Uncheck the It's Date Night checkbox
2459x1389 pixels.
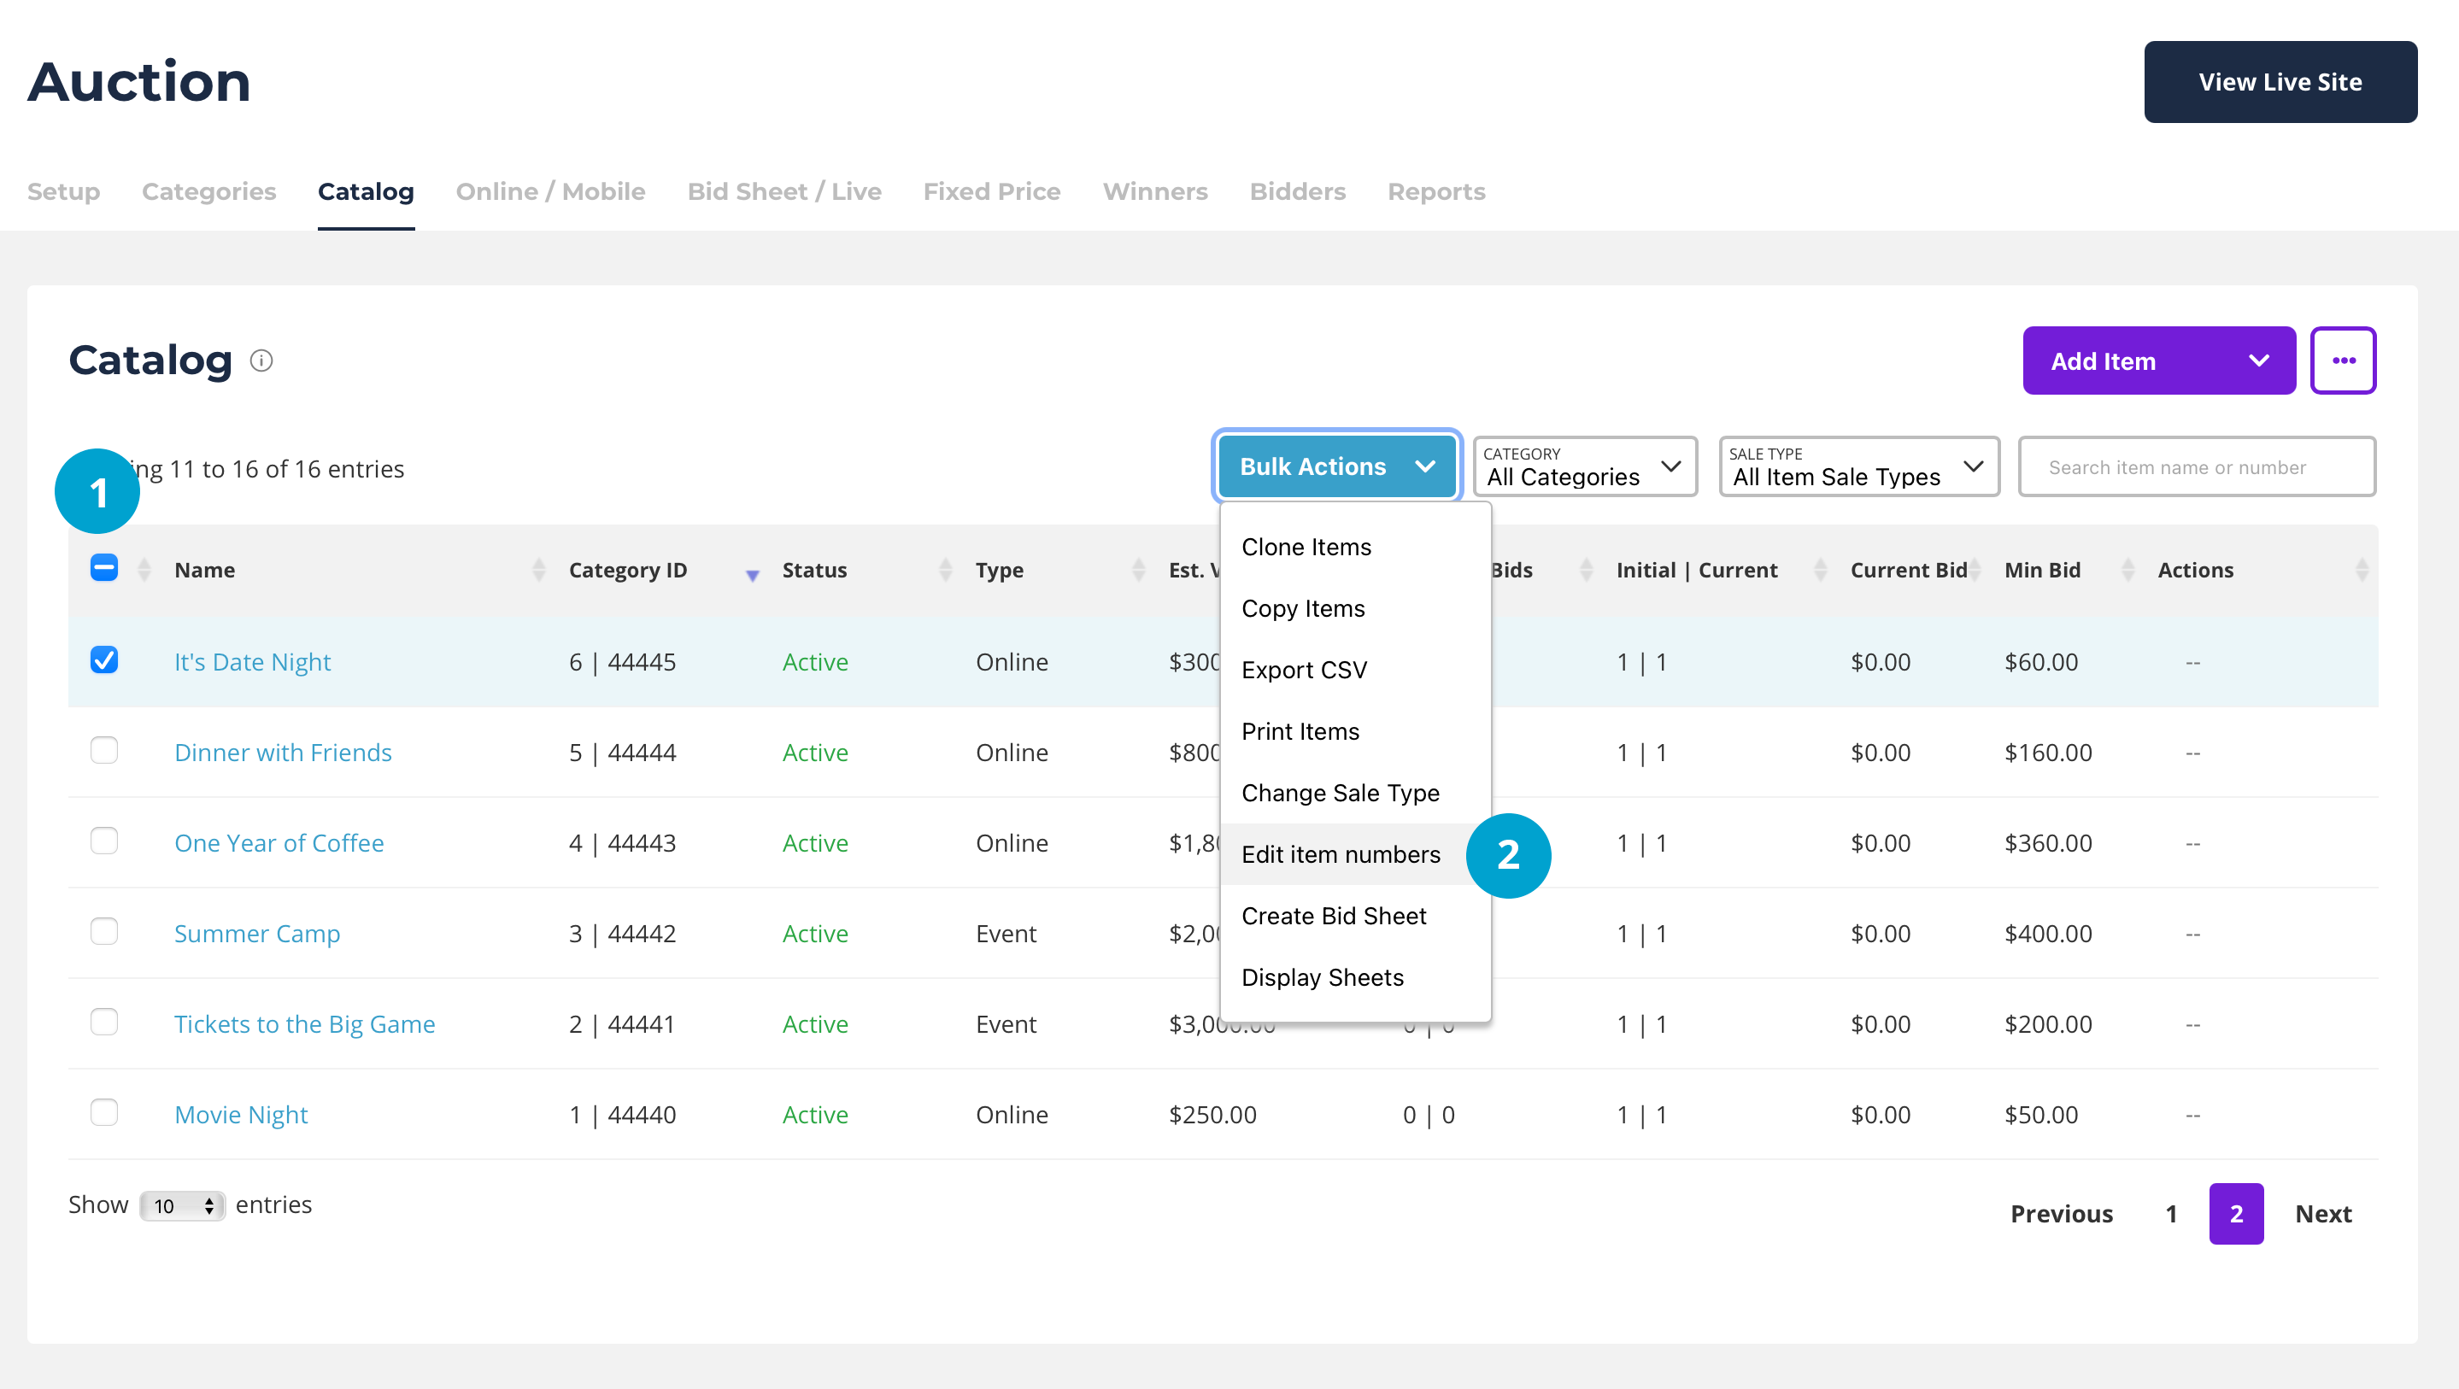(104, 660)
